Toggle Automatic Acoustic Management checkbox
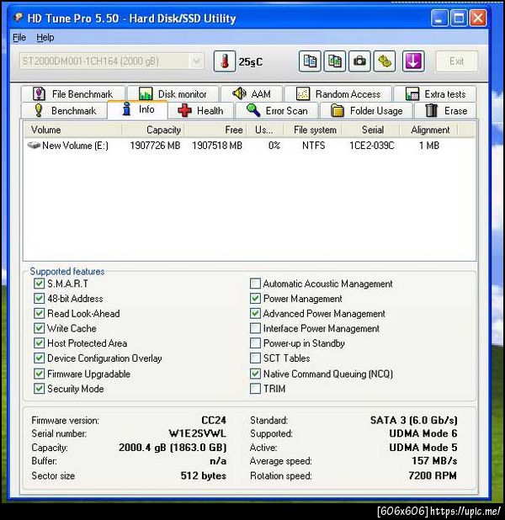Viewport: 505px width, 520px height. pyautogui.click(x=255, y=284)
